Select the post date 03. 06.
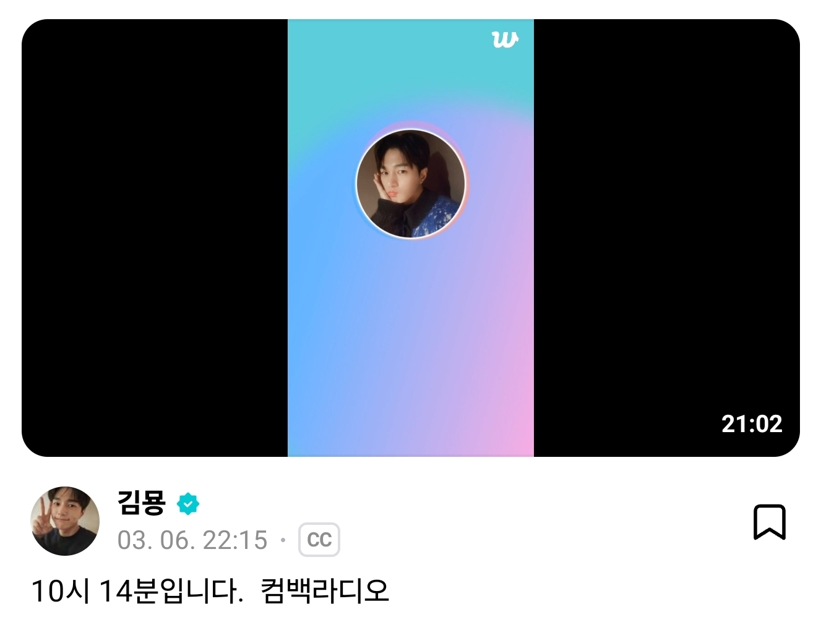The image size is (821, 625). coord(156,540)
